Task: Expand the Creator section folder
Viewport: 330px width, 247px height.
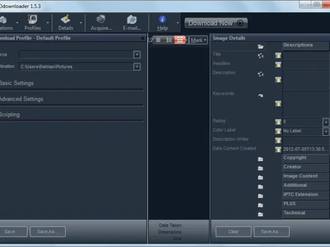Action: pos(261,168)
